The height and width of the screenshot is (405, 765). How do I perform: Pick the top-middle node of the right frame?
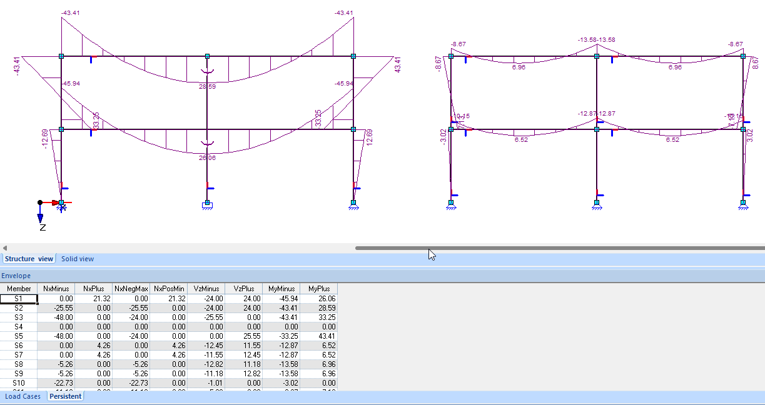[597, 56]
